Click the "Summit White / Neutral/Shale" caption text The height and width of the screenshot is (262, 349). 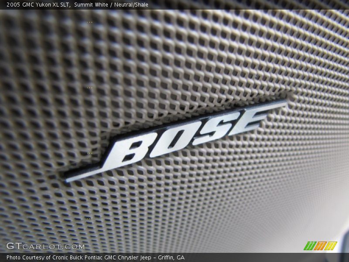(x=111, y=5)
